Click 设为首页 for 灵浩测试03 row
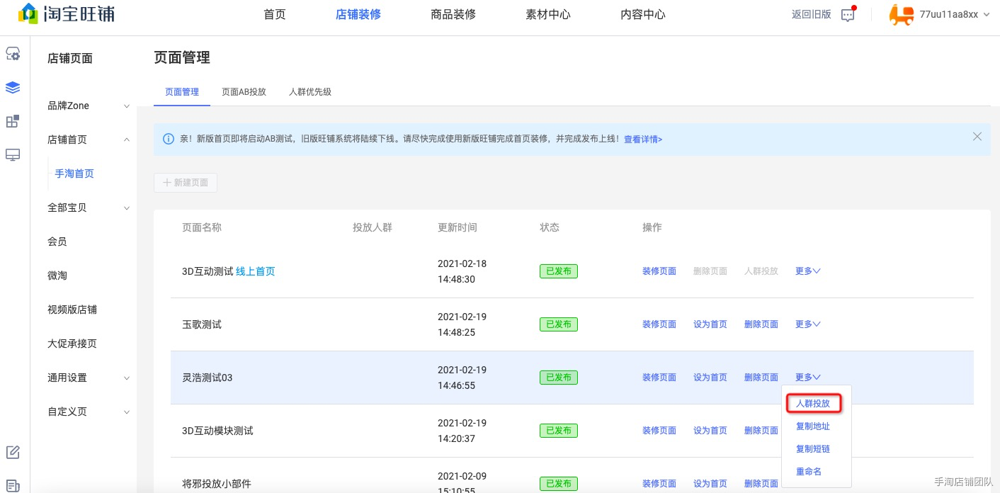This screenshot has height=493, width=1000. click(710, 378)
